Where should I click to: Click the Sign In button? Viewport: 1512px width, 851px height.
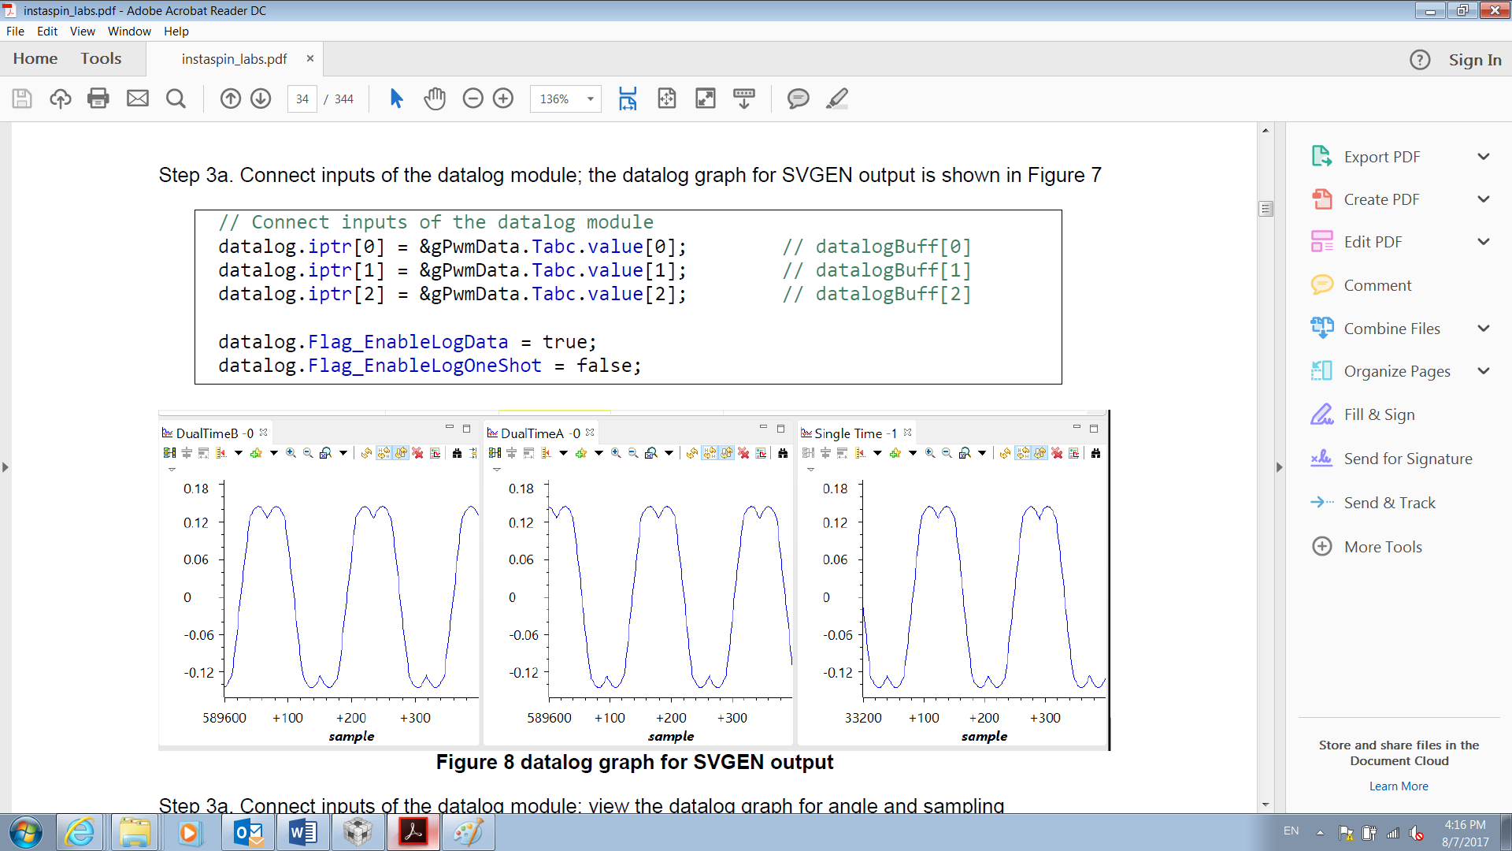(1474, 59)
